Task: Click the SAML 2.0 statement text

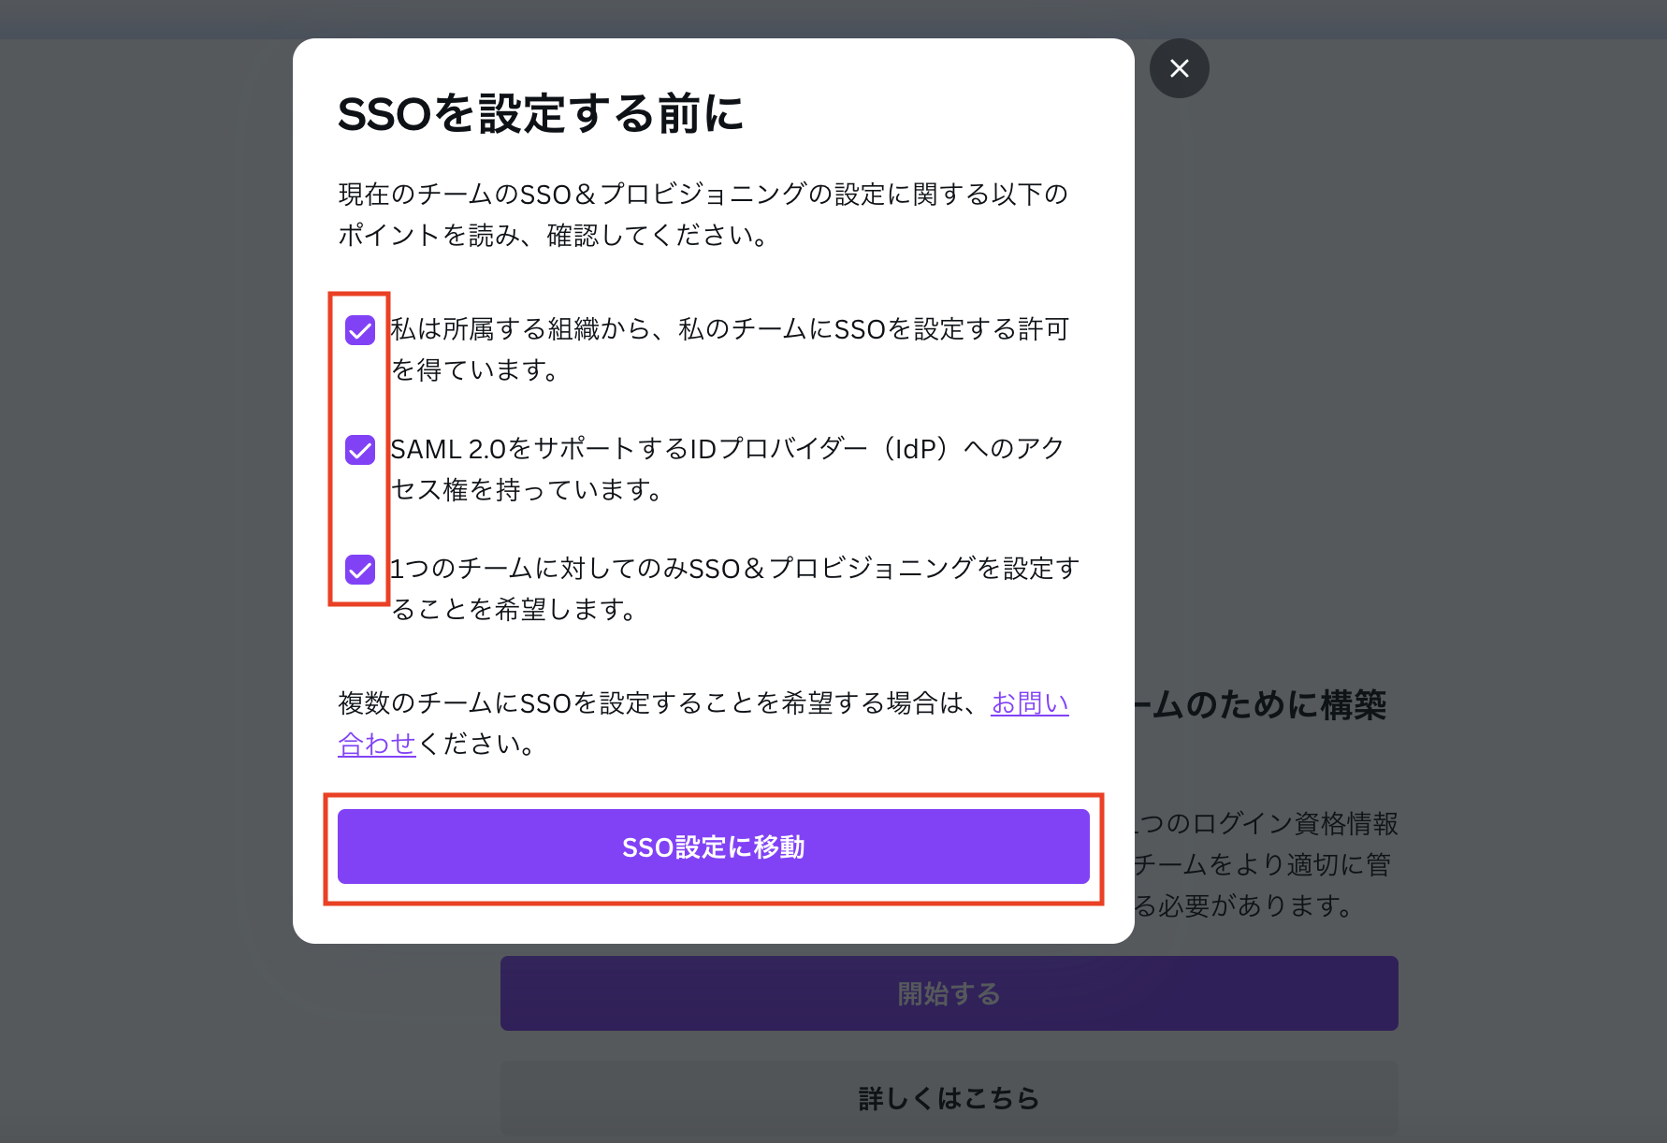Action: click(x=728, y=470)
